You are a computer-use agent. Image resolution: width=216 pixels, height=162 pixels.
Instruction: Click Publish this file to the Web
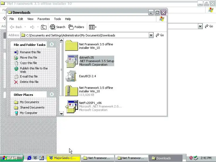point(34,70)
